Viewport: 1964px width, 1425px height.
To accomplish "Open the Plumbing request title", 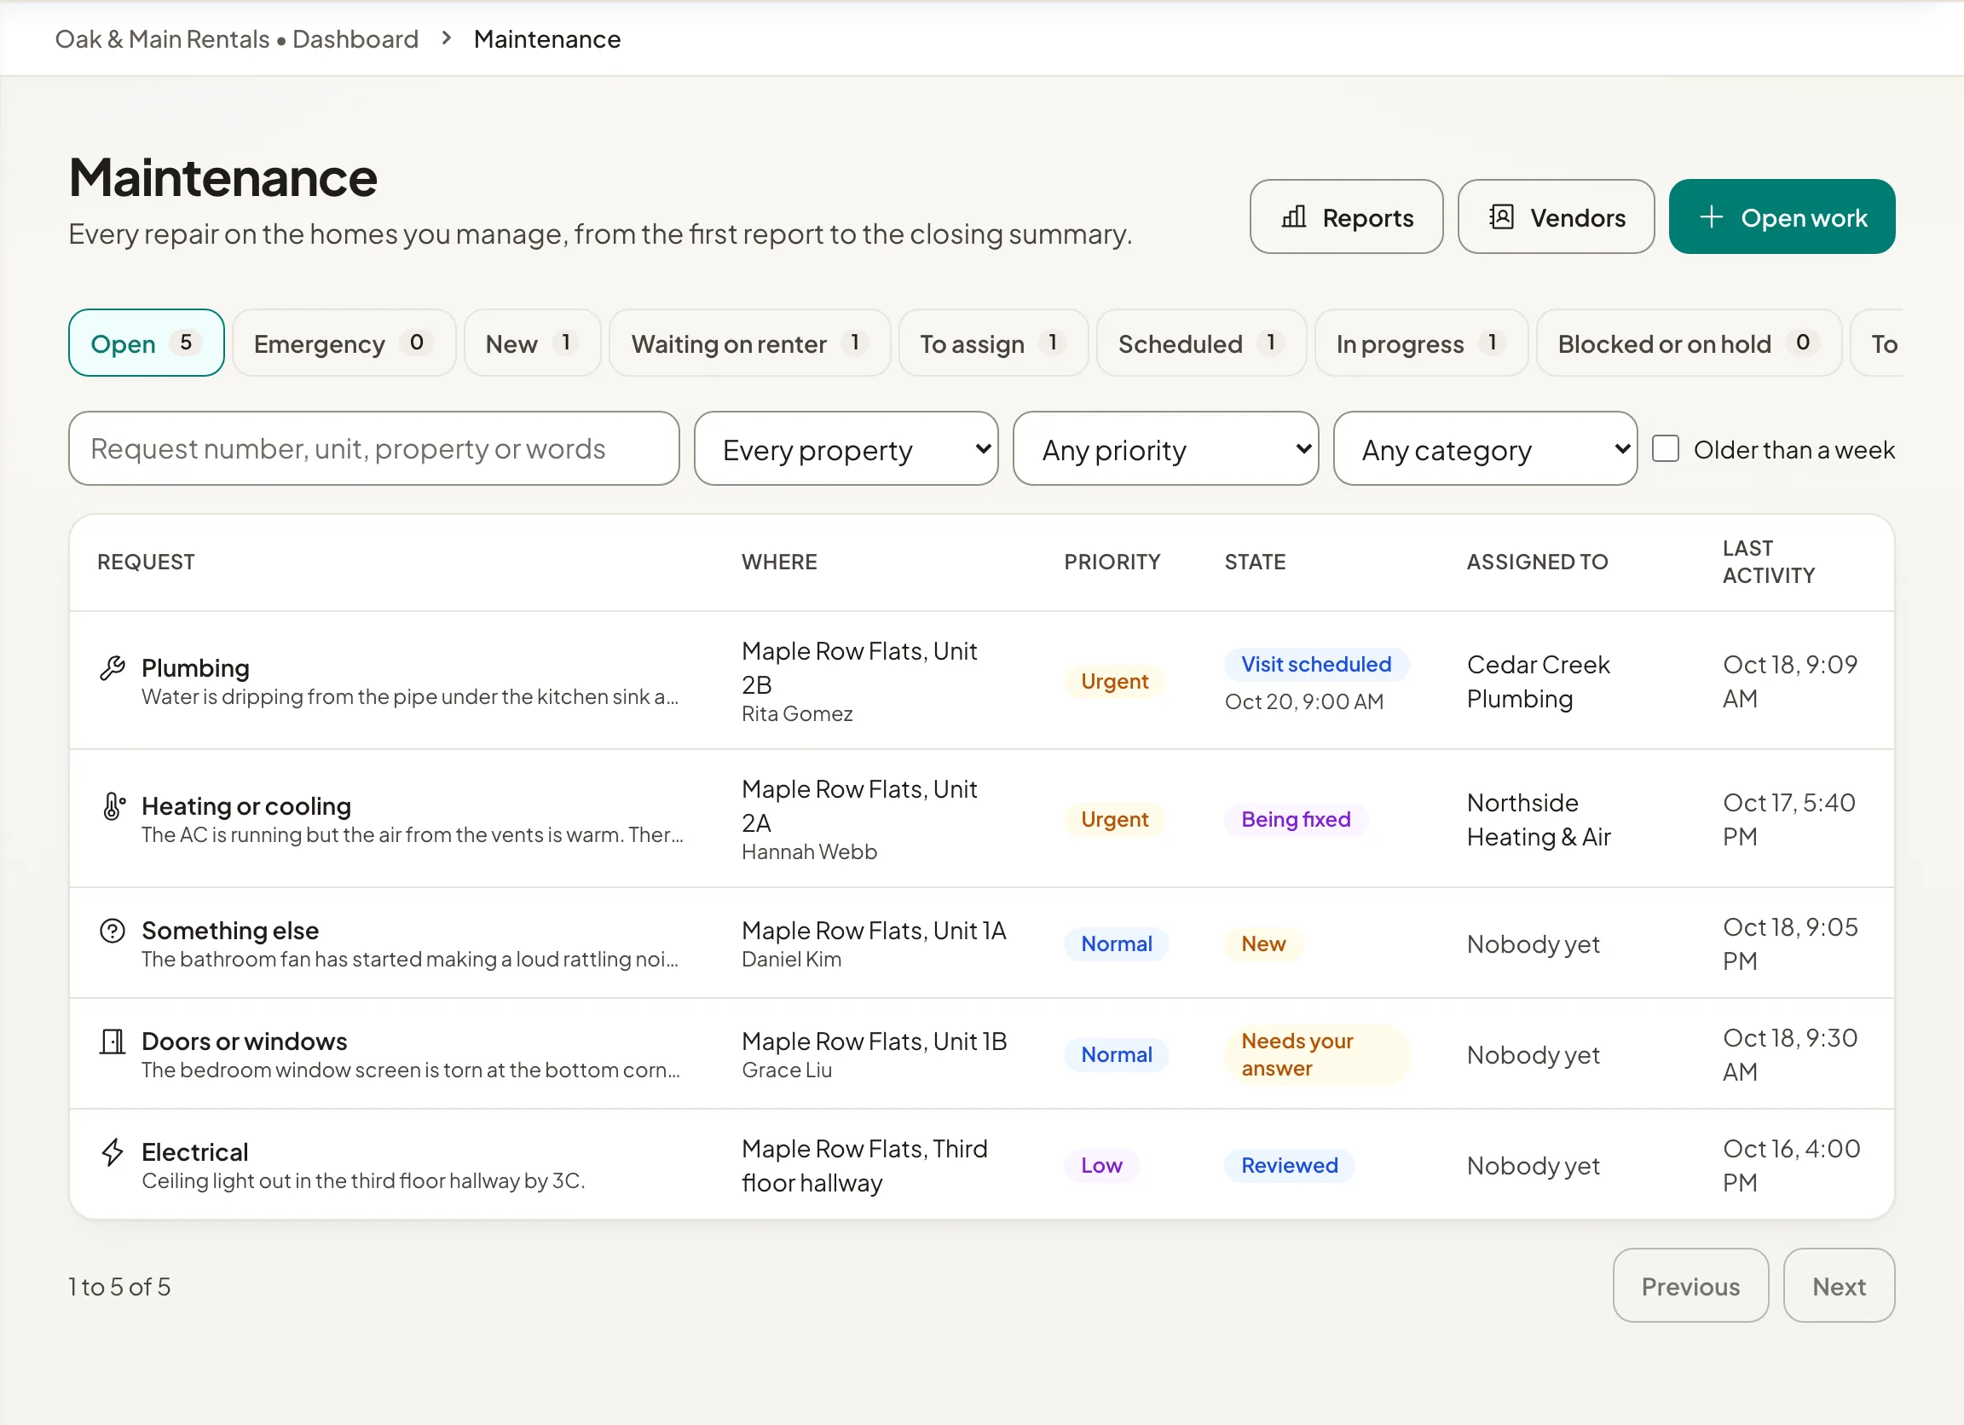I will point(196,668).
